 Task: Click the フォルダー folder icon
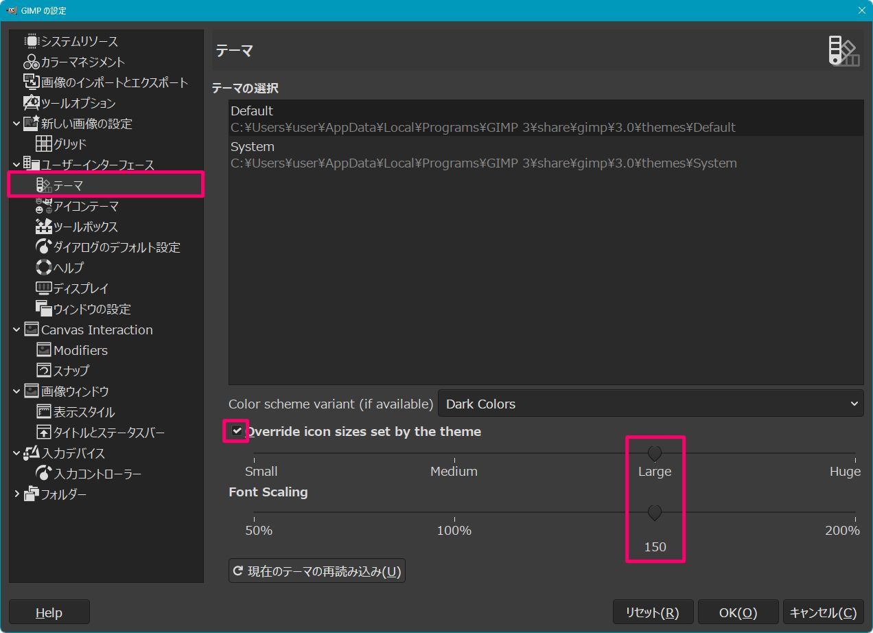click(x=32, y=494)
